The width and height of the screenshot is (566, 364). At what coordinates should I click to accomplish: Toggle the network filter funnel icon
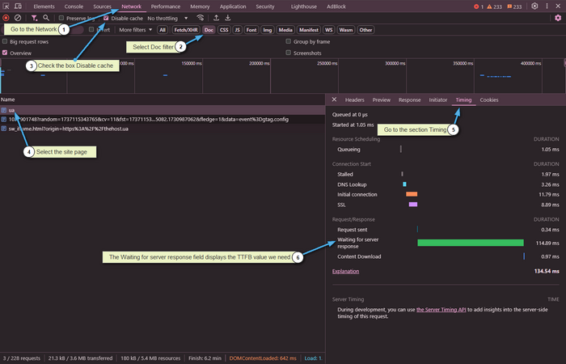(x=34, y=18)
